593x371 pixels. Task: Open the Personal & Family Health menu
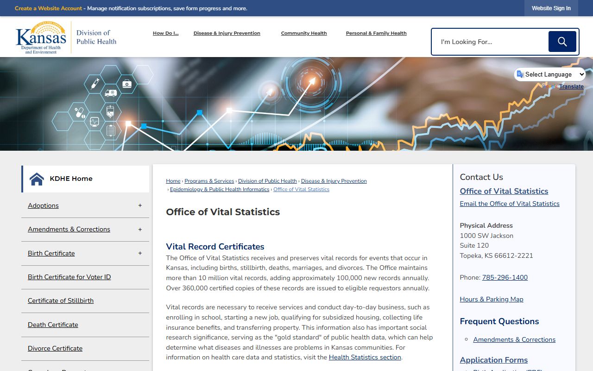coord(376,33)
